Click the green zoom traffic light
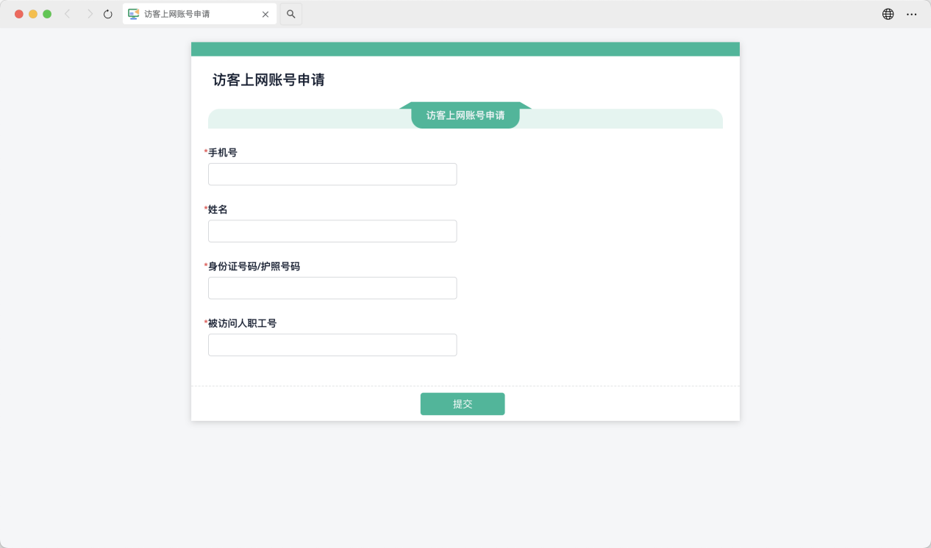The height and width of the screenshot is (548, 931). pos(46,13)
